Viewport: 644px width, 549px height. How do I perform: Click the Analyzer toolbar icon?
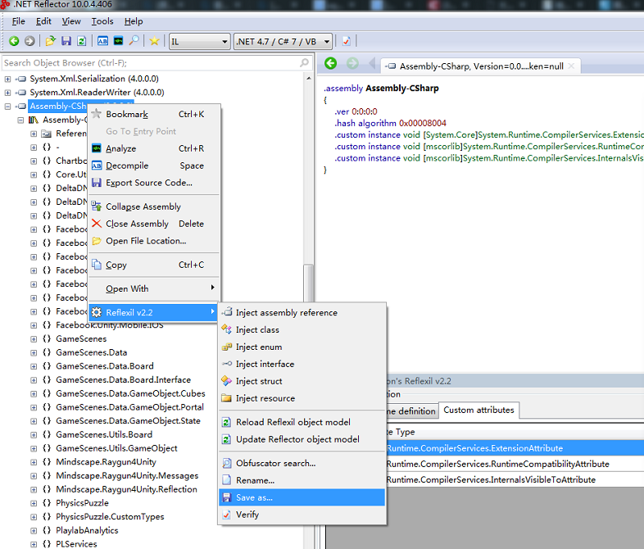click(118, 41)
